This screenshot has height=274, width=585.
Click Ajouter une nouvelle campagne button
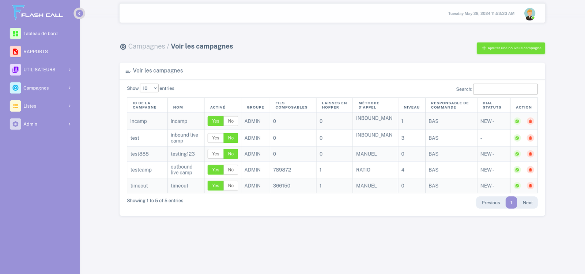click(510, 48)
